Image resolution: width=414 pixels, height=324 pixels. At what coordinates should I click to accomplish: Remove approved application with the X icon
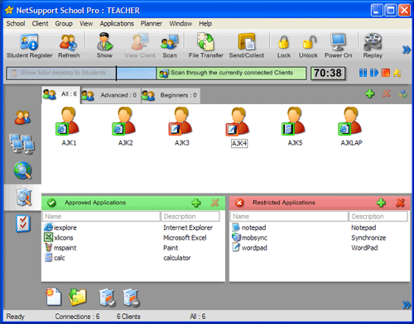[x=215, y=203]
